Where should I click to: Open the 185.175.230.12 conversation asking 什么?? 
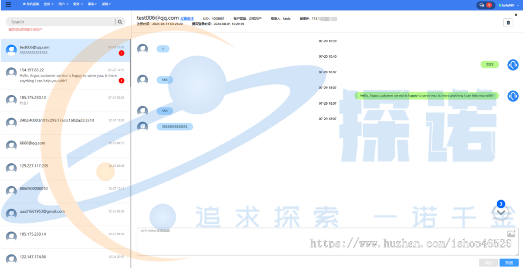click(x=65, y=100)
